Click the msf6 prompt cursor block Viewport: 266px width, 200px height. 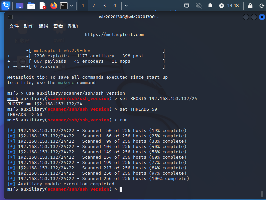click(121, 189)
